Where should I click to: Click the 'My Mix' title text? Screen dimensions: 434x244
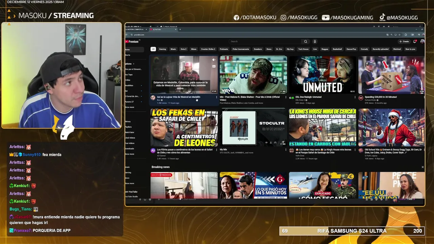tap(223, 149)
